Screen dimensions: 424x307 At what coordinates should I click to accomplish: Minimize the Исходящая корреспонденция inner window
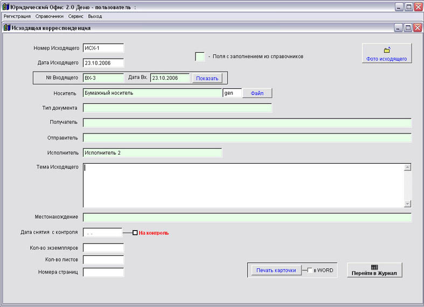(x=398, y=27)
